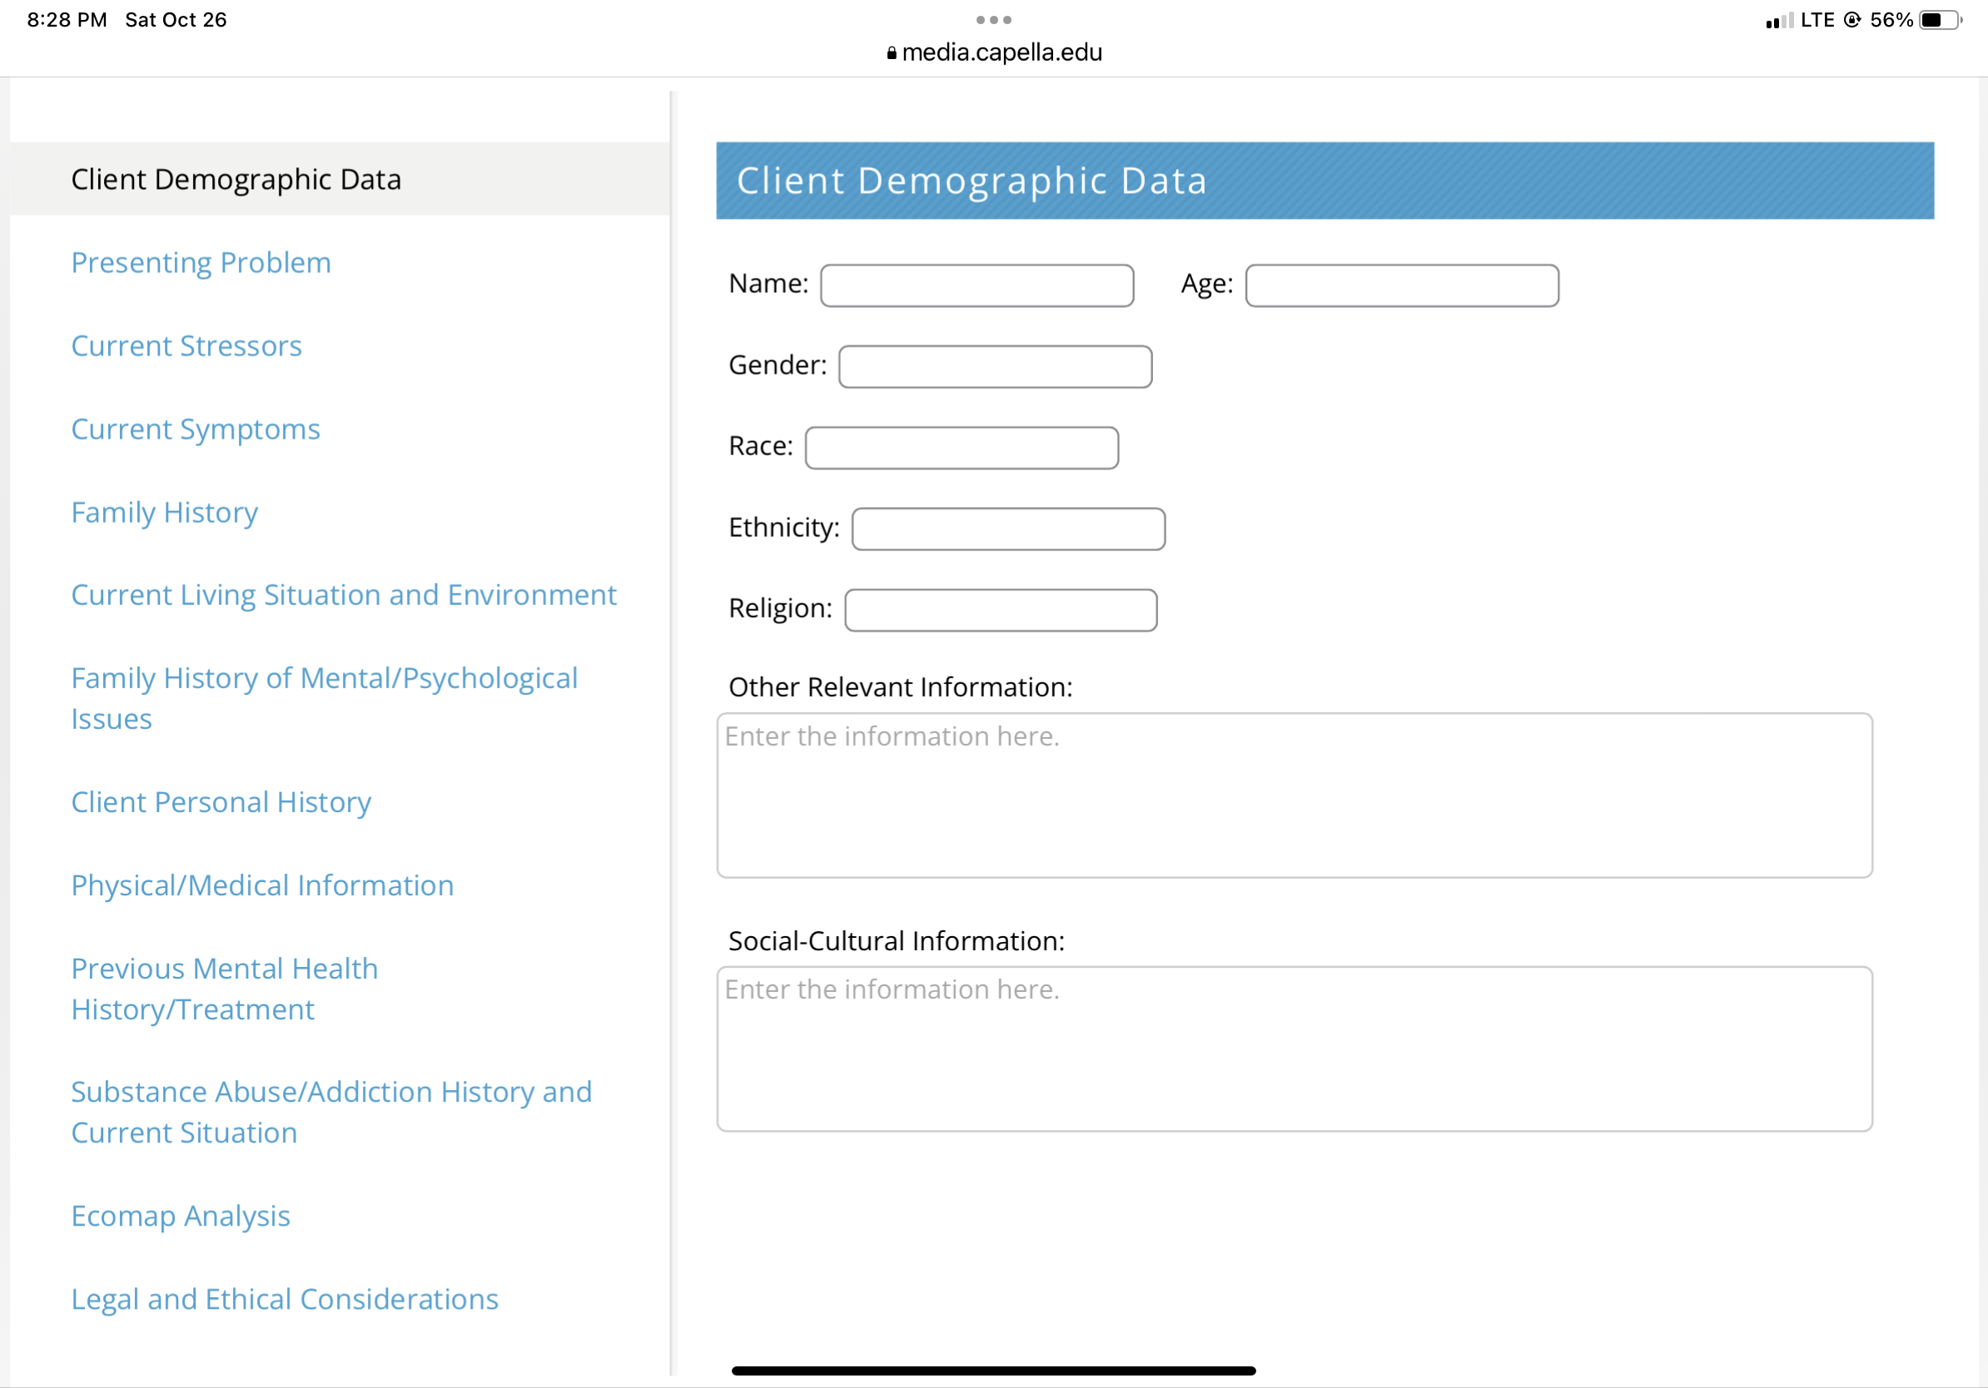Tap the orientation lock status icon
This screenshot has width=1988, height=1388.
(1852, 20)
